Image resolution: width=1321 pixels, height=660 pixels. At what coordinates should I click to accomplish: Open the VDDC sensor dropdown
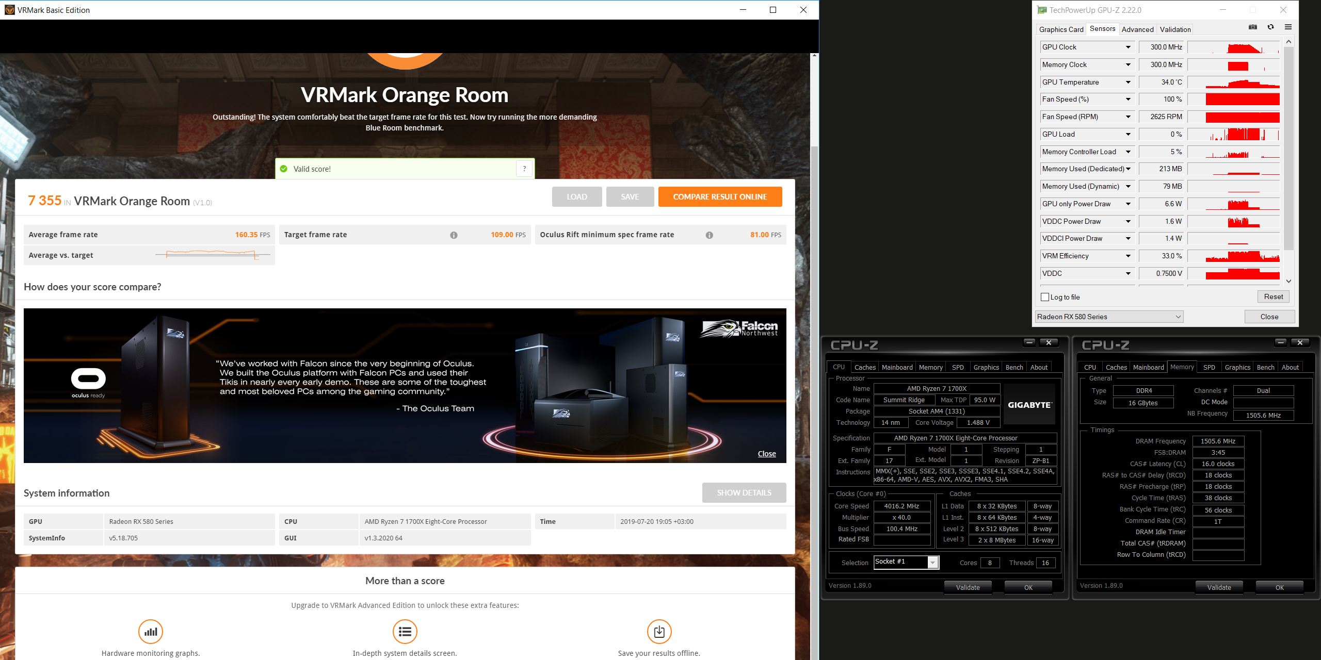1128,274
